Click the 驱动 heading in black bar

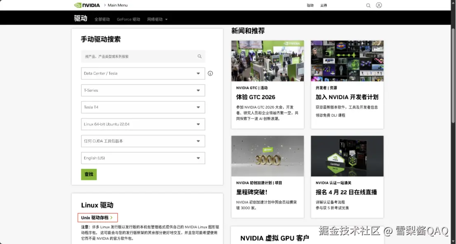point(80,18)
